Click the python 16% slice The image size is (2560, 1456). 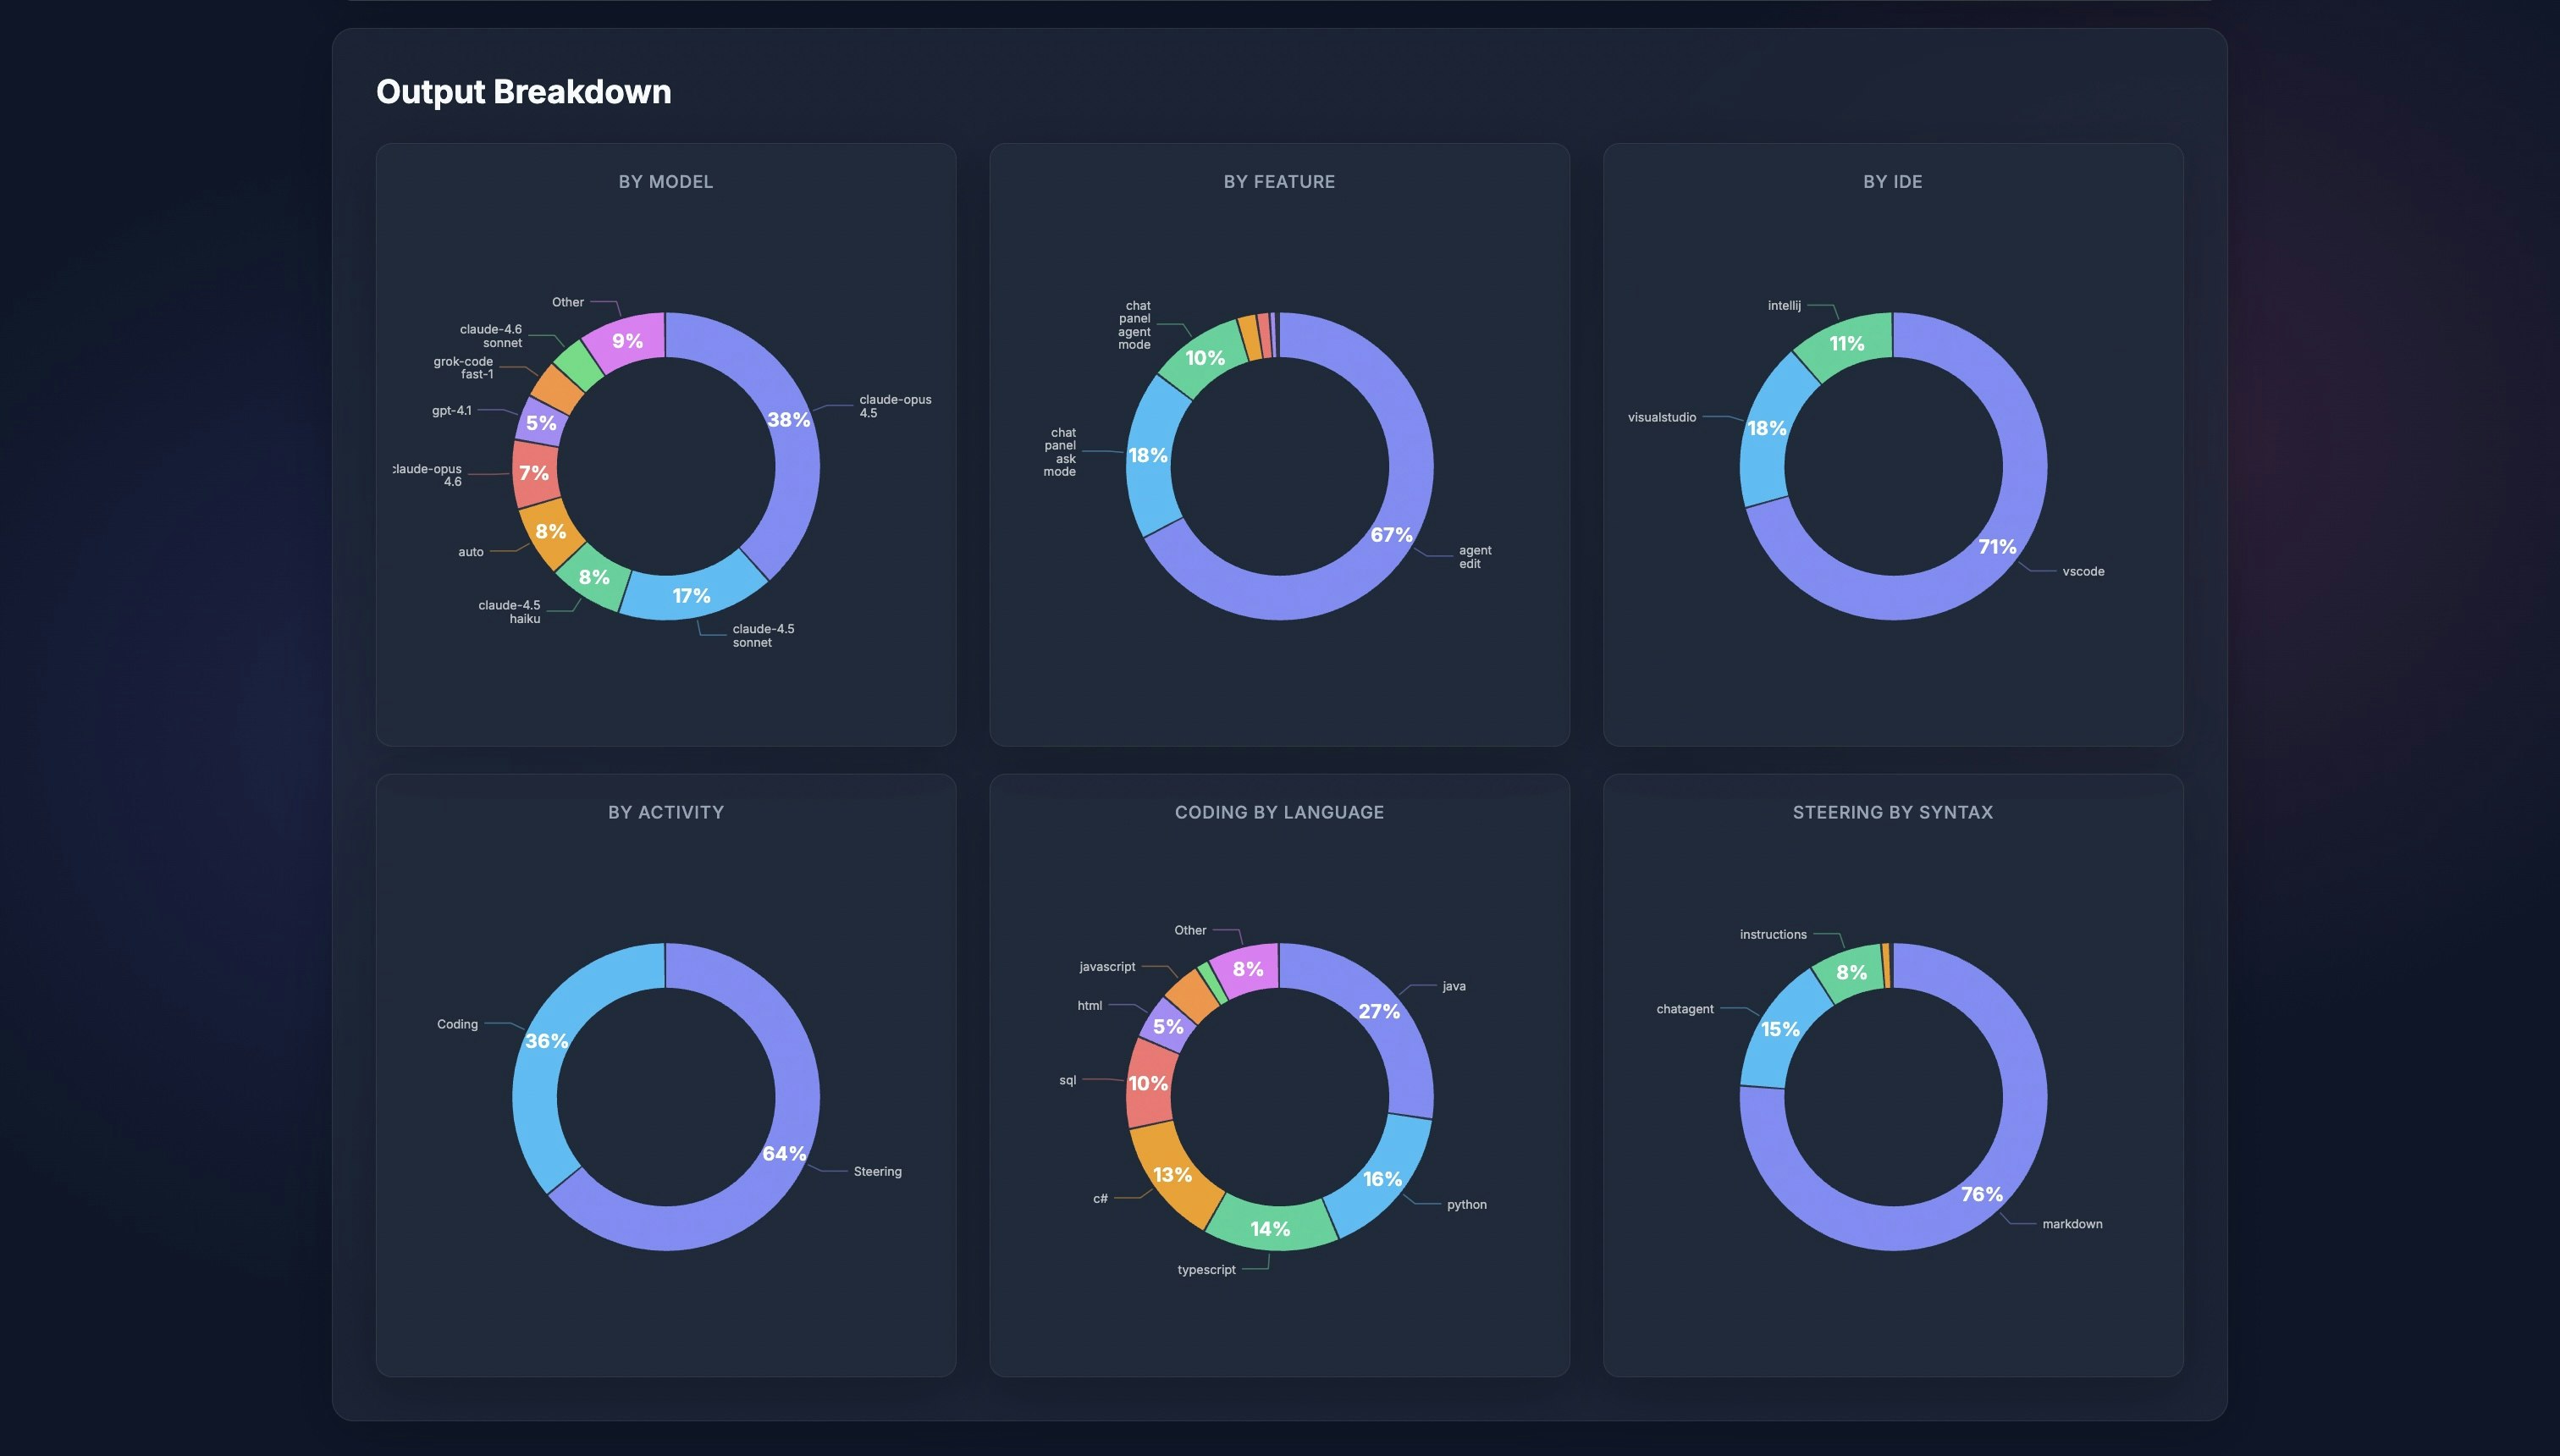pos(1381,1179)
